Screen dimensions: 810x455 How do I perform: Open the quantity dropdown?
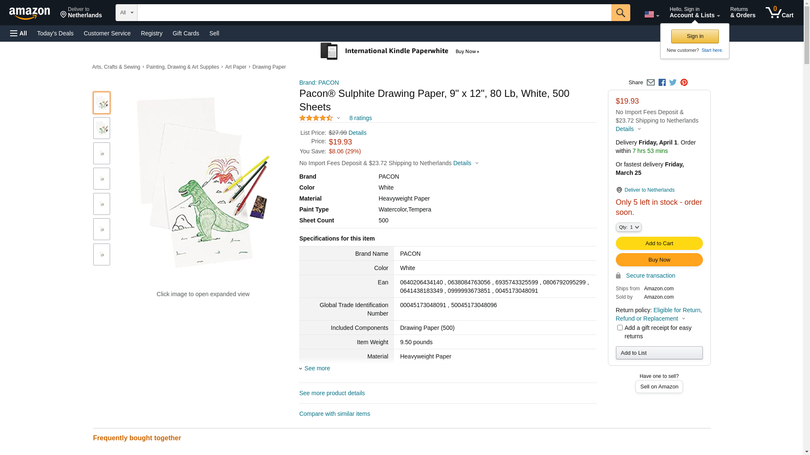click(x=629, y=227)
